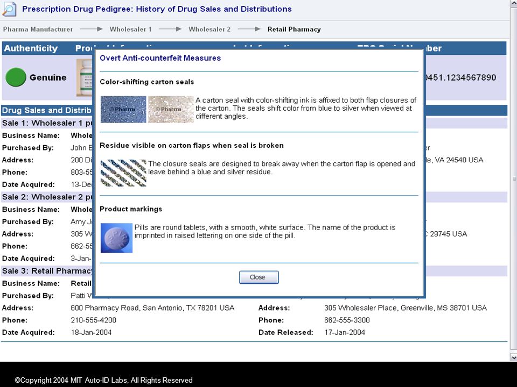Screen dimensions: 517x387
Task: Click the magnifier document icon beside the page title
Action: pos(9,9)
